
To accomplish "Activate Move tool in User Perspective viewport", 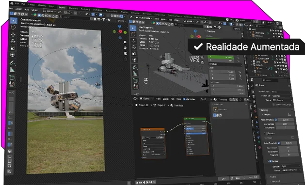I will pos(133,41).
